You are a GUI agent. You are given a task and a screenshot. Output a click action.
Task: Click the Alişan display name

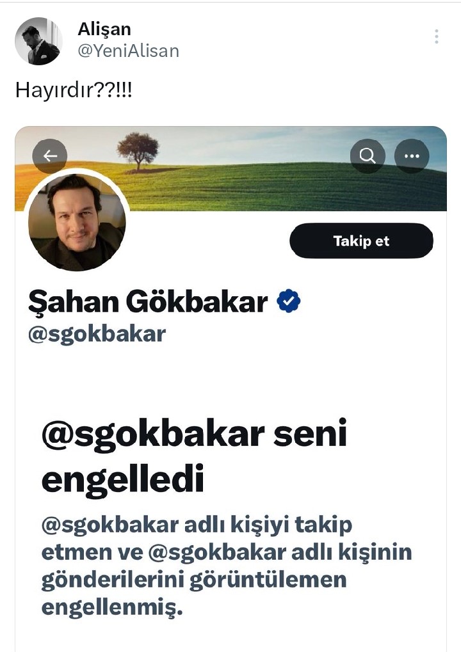[104, 29]
